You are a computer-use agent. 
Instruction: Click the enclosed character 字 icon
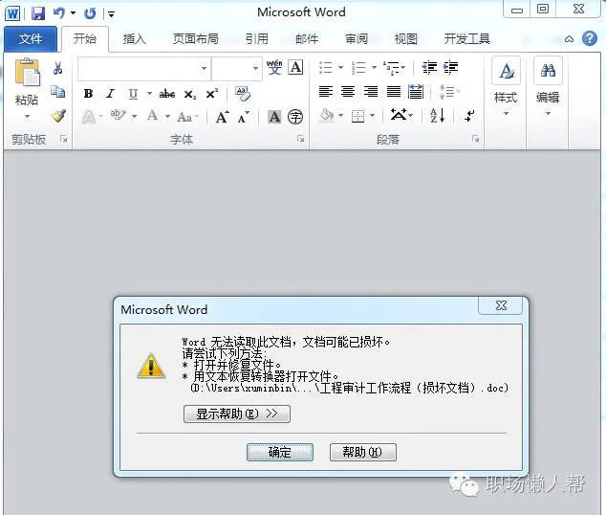[x=295, y=117]
